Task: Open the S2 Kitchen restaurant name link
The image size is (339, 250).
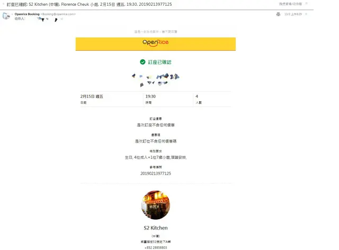Action: (155, 228)
